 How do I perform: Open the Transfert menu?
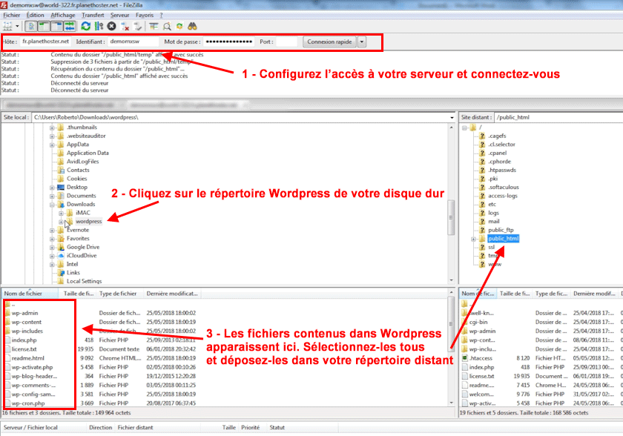point(93,15)
